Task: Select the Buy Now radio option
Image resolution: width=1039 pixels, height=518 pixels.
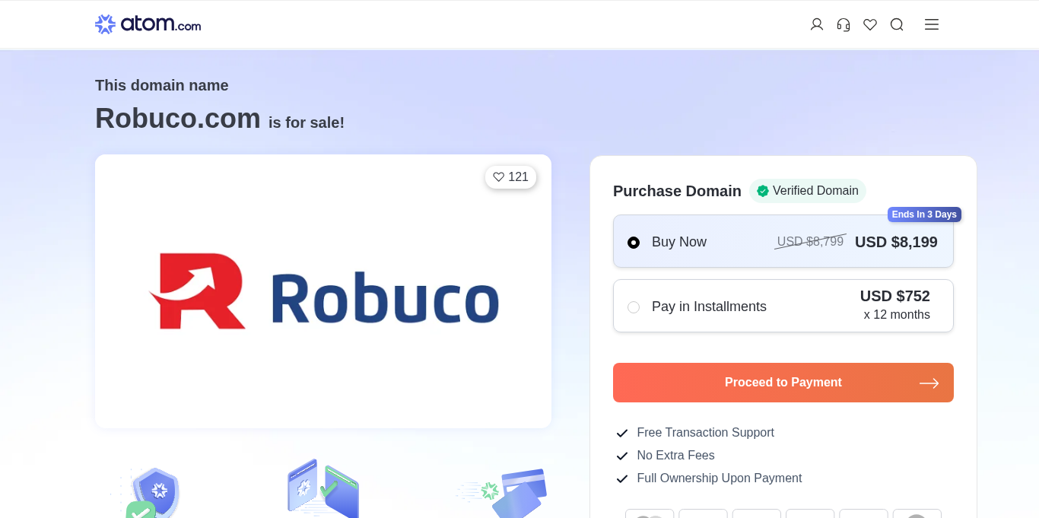Action: tap(634, 243)
